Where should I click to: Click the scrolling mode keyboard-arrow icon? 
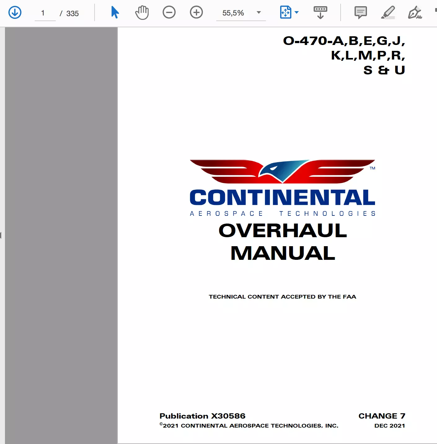coord(320,13)
